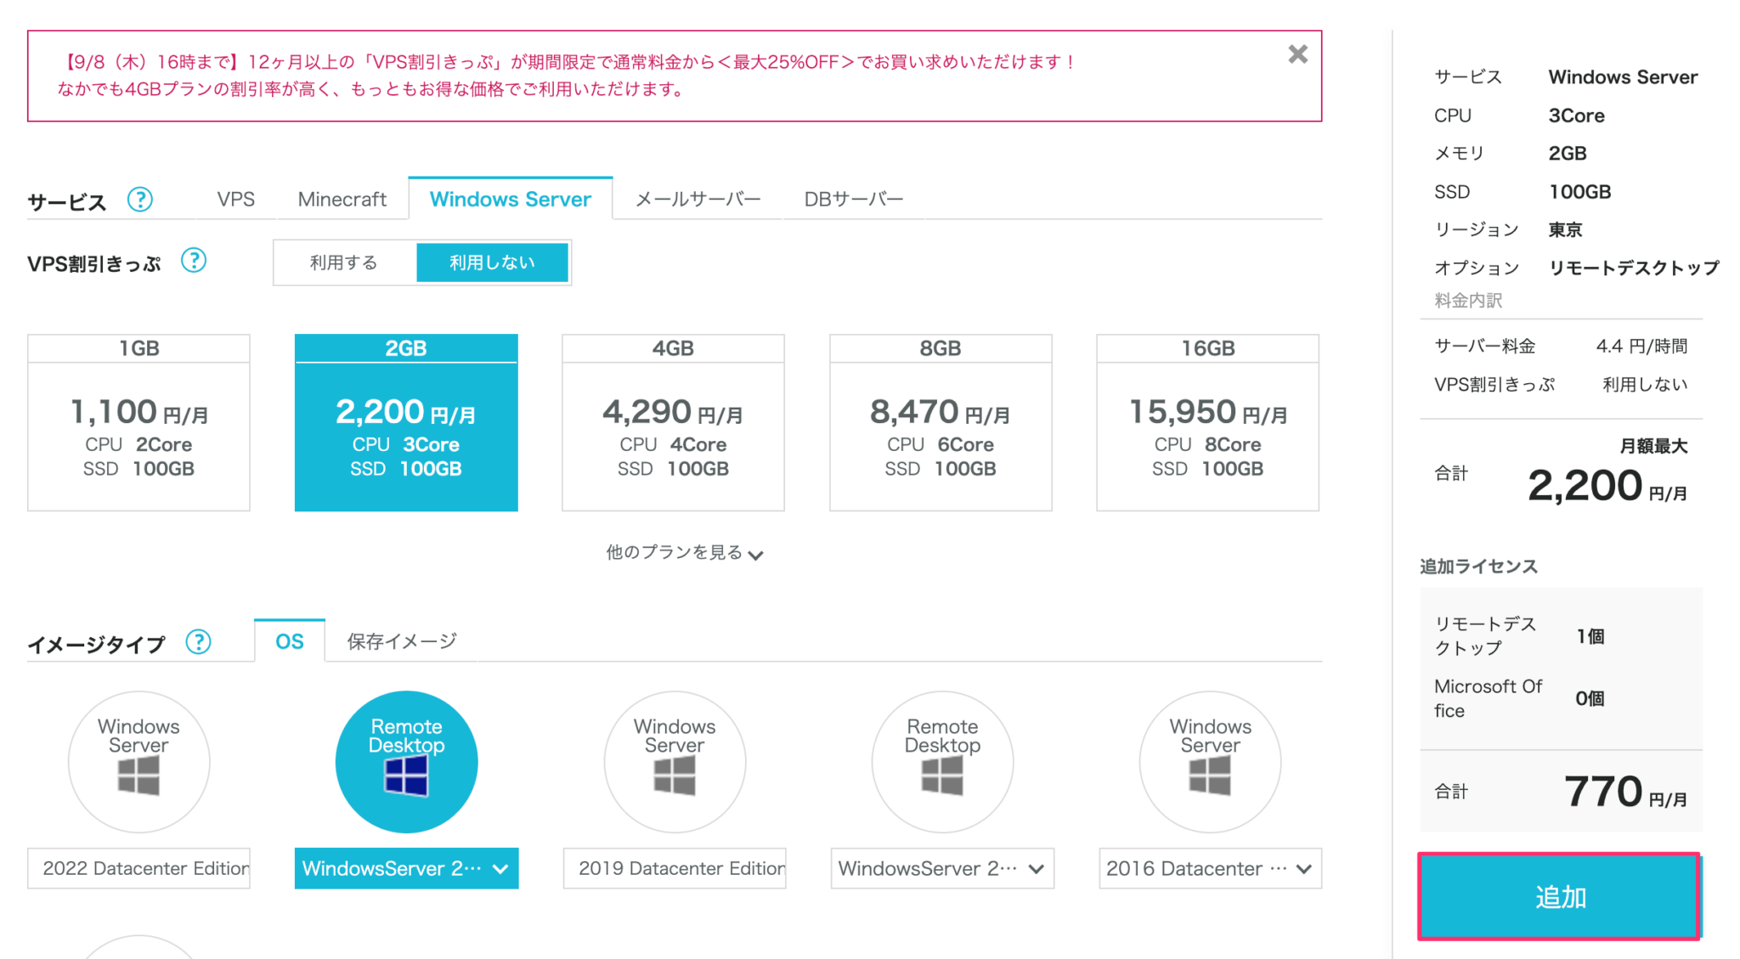Select the 2016 Datacenter Windows Server image icon

click(1210, 762)
